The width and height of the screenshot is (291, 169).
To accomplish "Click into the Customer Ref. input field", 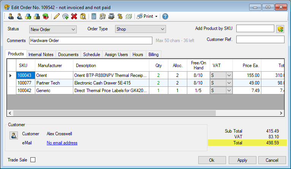I will [260, 39].
